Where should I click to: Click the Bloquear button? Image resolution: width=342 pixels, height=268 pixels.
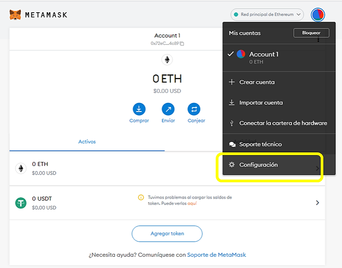[311, 33]
